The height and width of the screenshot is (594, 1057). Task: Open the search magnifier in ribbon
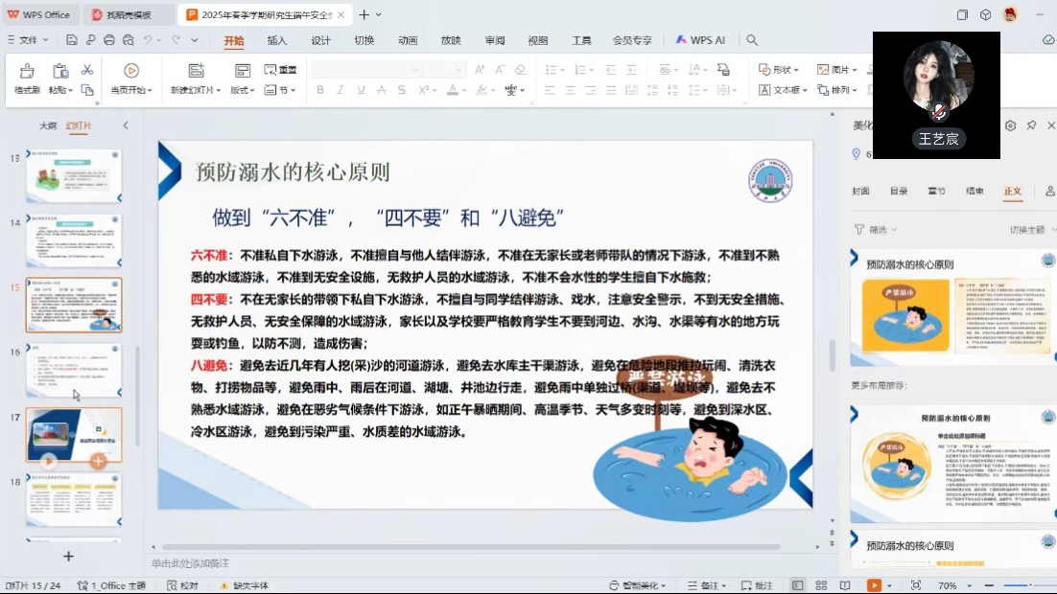coord(752,40)
